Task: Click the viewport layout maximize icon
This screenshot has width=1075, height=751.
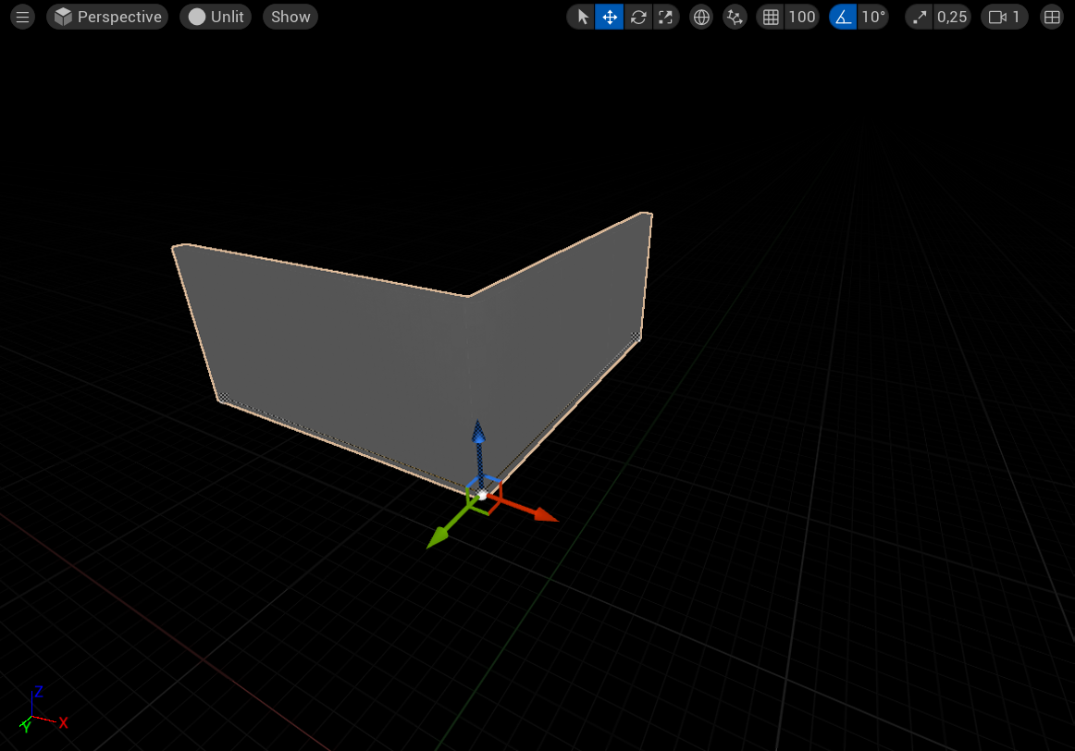Action: click(1052, 17)
